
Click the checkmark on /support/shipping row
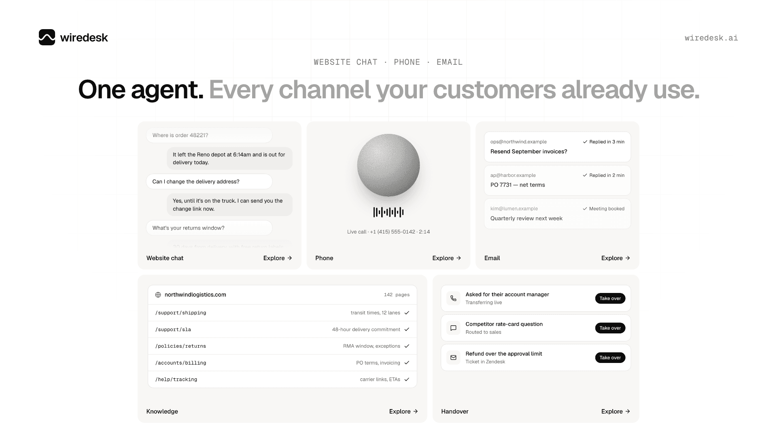click(407, 313)
